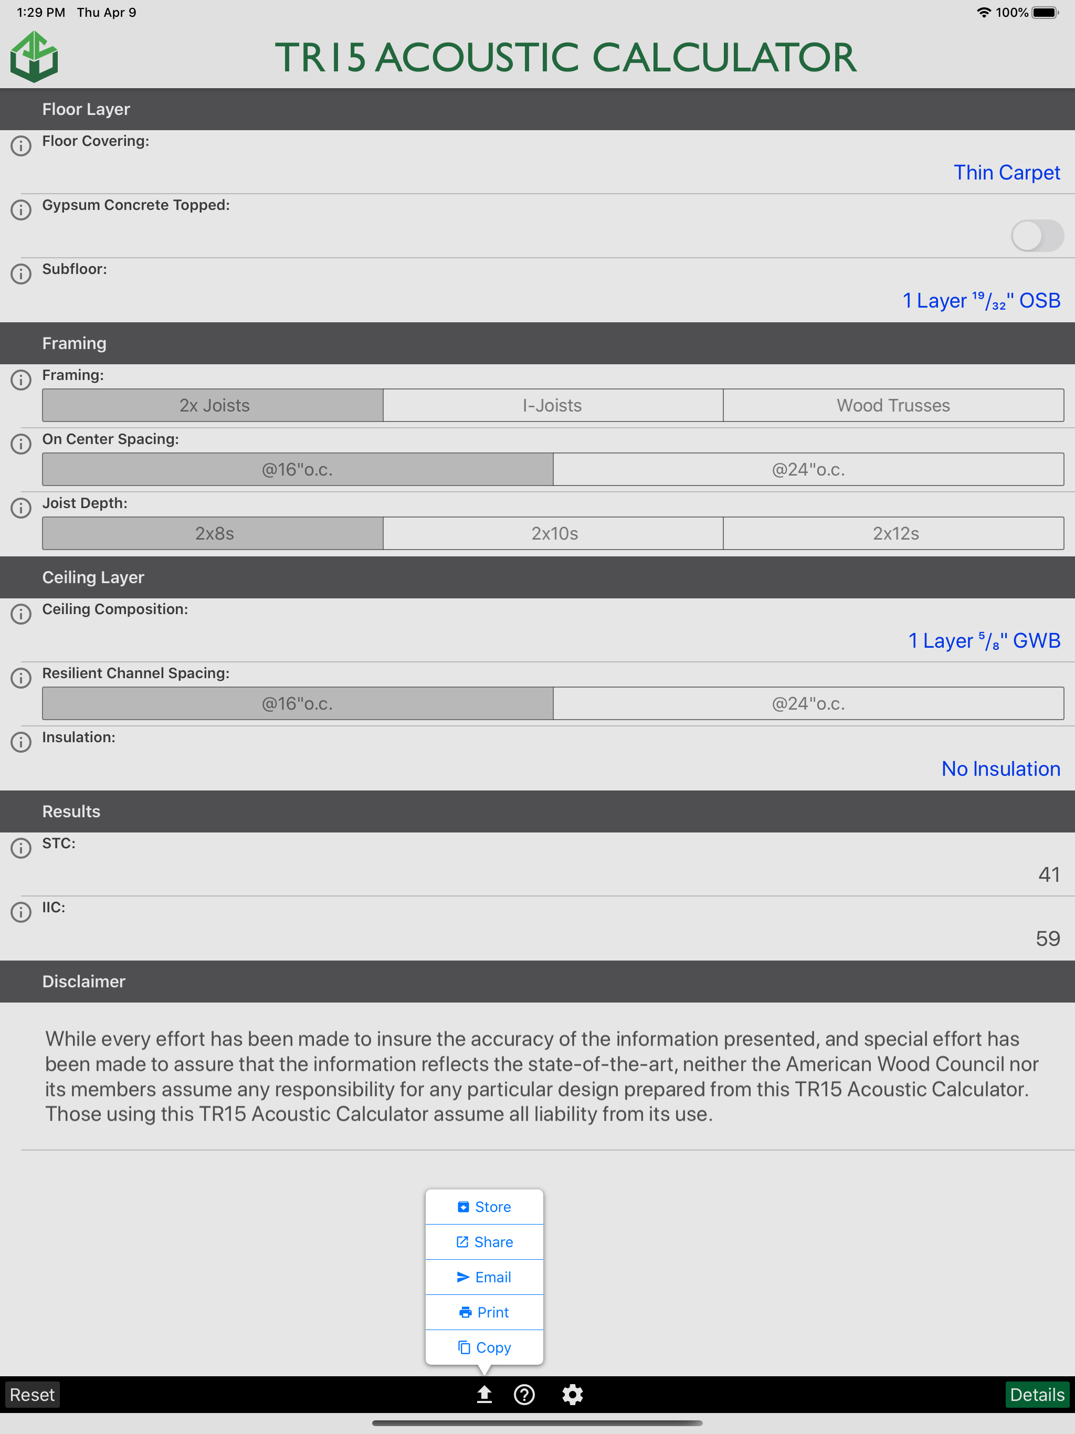Tap the Disclaimer paragraph text
Screen dimensions: 1075x1434
click(541, 1076)
